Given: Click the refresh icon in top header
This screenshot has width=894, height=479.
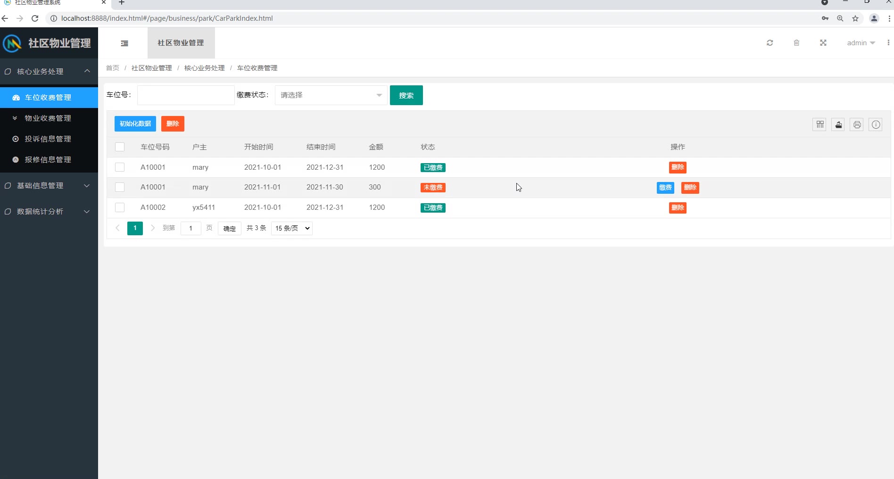Looking at the screenshot, I should 770,43.
